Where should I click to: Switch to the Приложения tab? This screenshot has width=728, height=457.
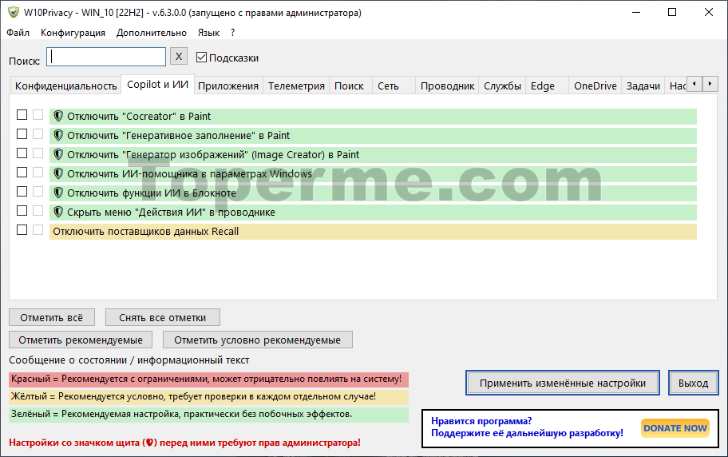click(x=228, y=86)
